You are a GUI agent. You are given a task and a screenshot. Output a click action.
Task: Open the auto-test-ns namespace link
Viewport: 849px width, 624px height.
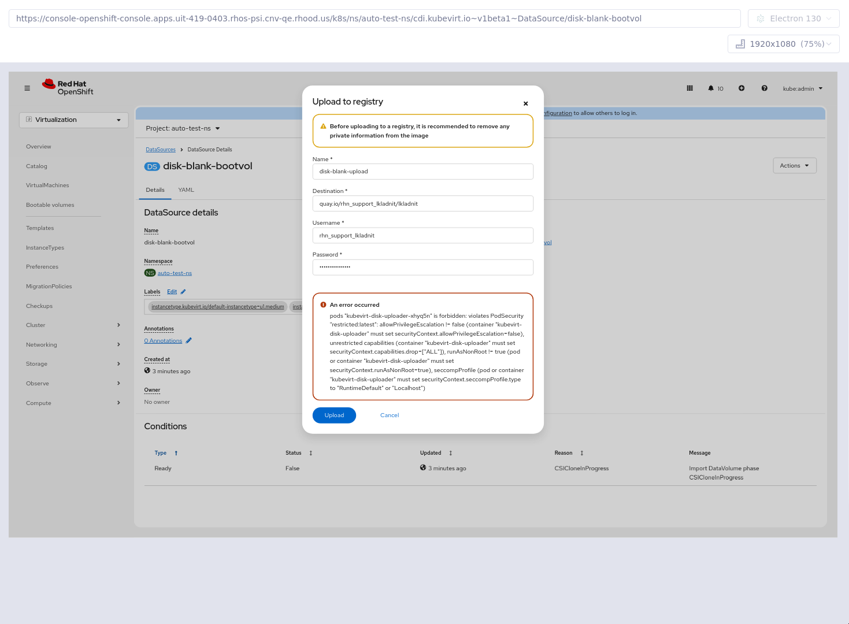point(175,273)
